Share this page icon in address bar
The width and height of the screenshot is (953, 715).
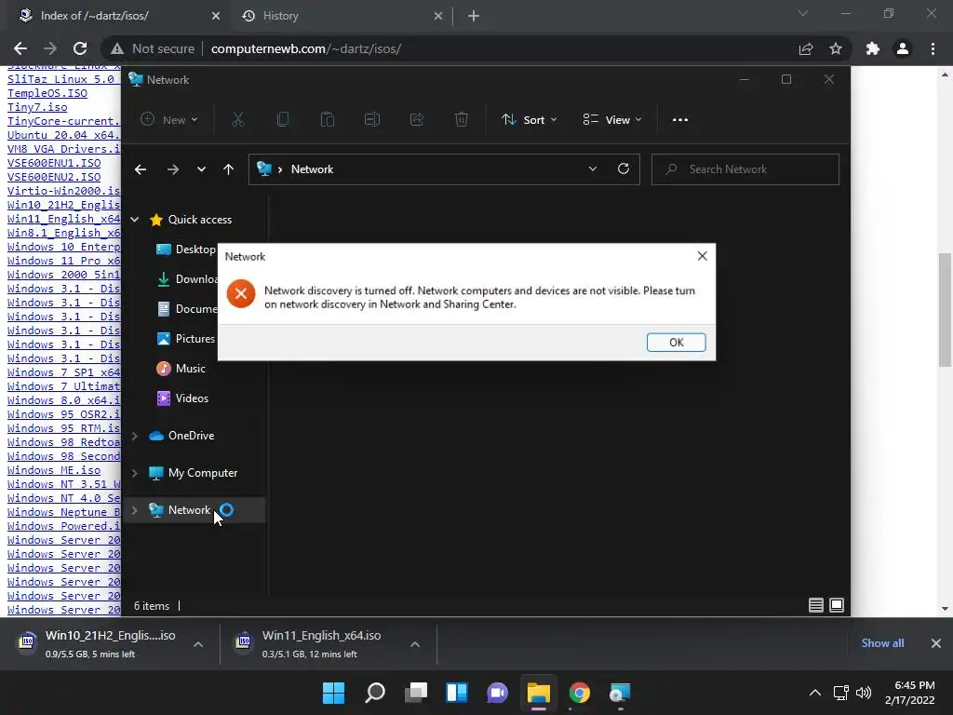click(x=806, y=48)
